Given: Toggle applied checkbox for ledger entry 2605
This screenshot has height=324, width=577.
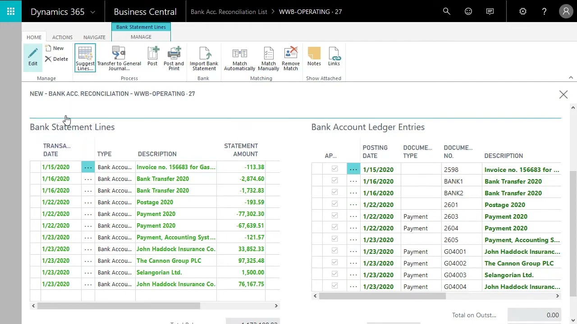Looking at the screenshot, I should pos(334,239).
